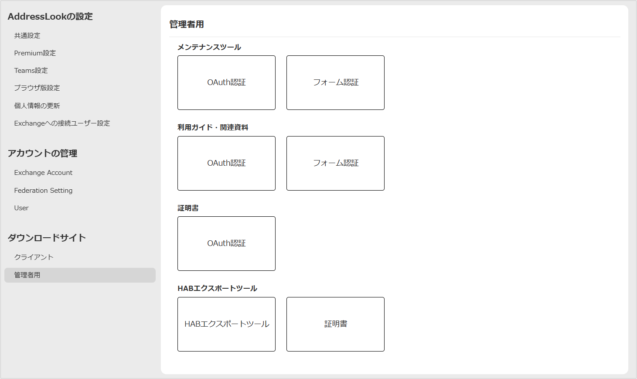Click フォーム認証 tile under メンテナンスツール

[335, 82]
